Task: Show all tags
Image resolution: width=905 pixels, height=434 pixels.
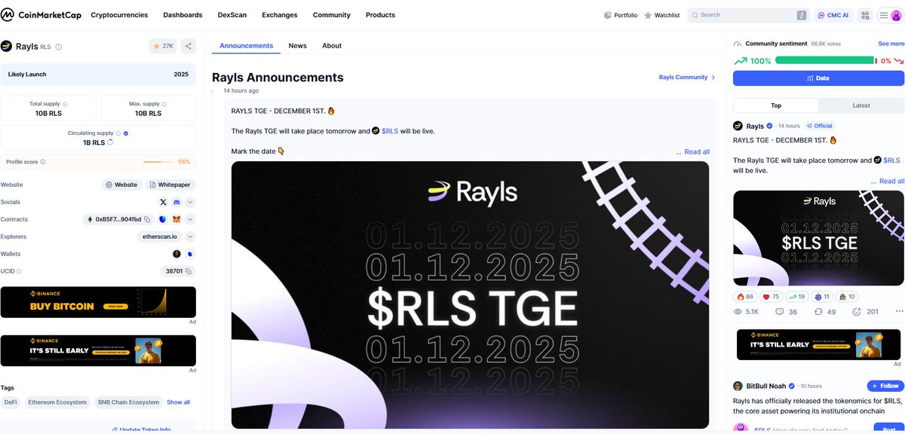Action: pyautogui.click(x=178, y=402)
